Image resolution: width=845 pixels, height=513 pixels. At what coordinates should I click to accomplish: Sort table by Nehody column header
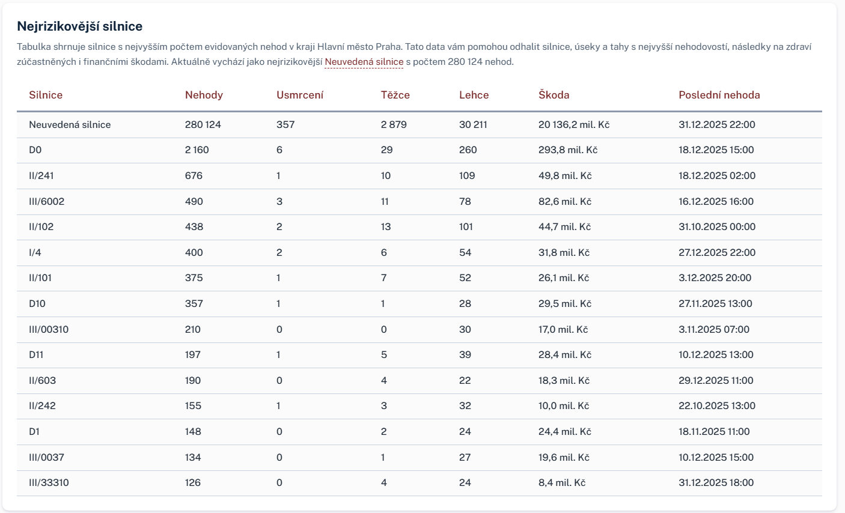click(x=204, y=95)
